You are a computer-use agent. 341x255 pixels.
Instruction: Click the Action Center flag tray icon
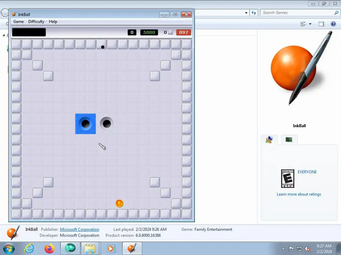(291, 248)
